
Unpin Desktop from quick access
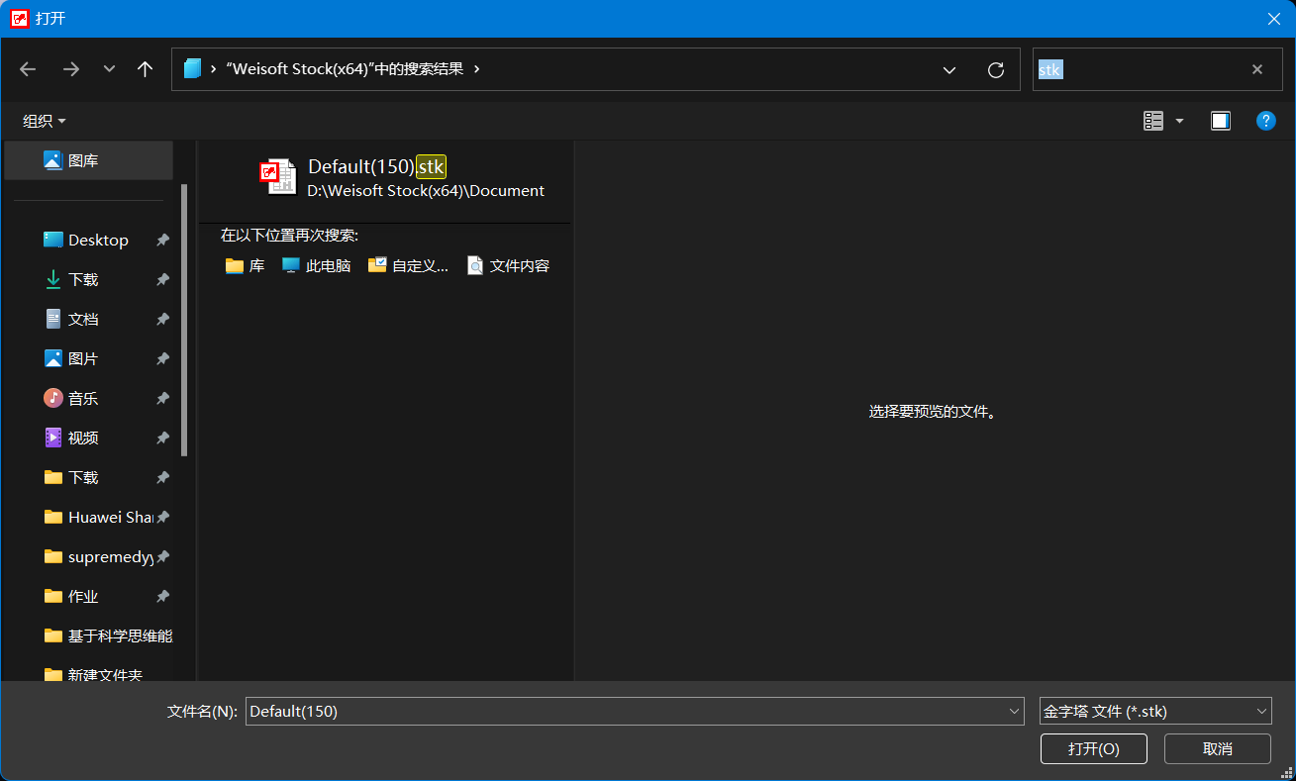pyautogui.click(x=162, y=240)
